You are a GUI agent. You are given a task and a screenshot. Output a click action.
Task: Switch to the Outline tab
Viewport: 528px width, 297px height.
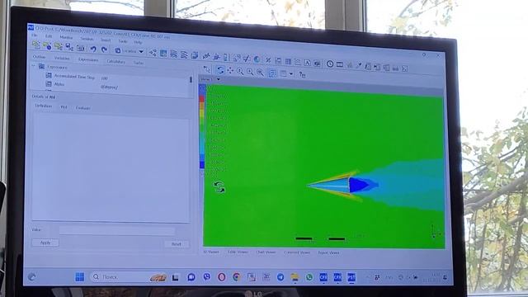click(39, 57)
